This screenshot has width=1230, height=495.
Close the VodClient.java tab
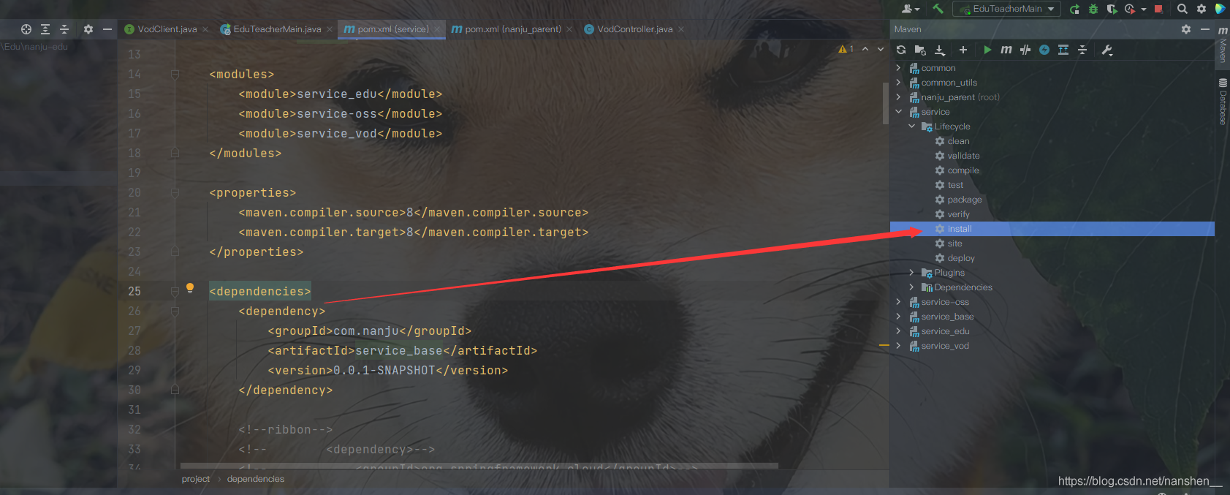point(205,29)
